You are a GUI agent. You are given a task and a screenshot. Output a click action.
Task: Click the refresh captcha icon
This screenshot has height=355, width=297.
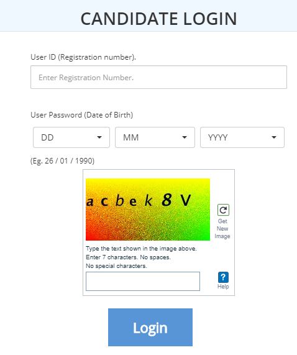coord(223,210)
